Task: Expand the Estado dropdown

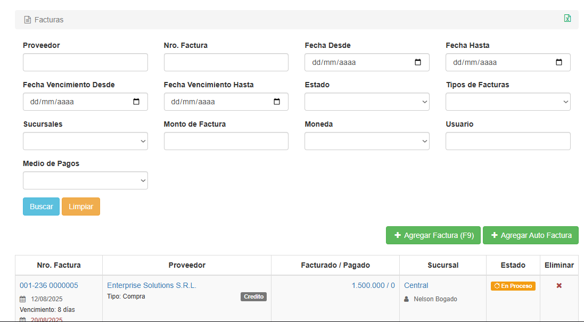Action: [x=367, y=102]
